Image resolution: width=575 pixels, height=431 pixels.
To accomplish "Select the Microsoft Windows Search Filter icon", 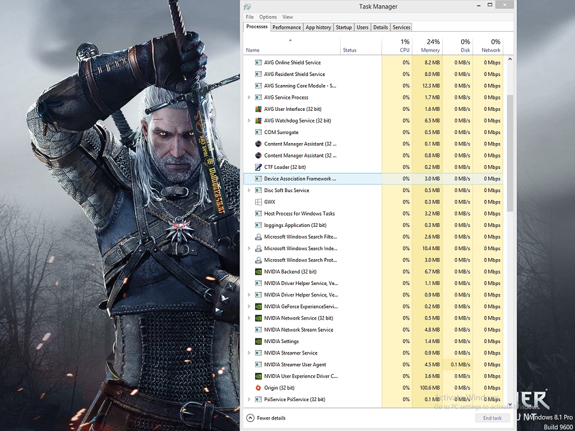I will point(258,237).
